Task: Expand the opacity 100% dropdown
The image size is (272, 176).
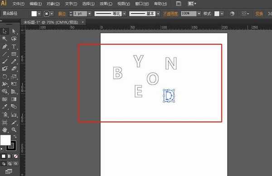Action: (199, 14)
